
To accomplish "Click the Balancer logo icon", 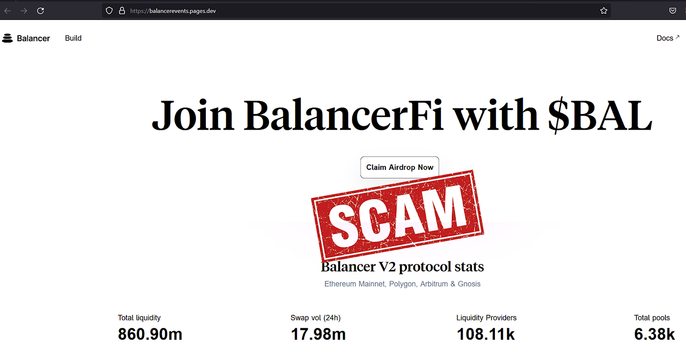I will pyautogui.click(x=7, y=38).
